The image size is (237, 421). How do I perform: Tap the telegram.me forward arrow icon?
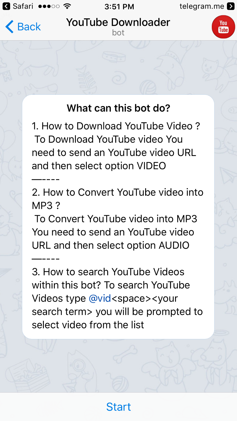(x=230, y=6)
